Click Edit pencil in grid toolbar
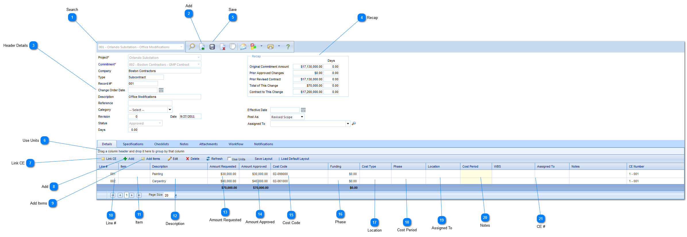 pyautogui.click(x=173, y=159)
